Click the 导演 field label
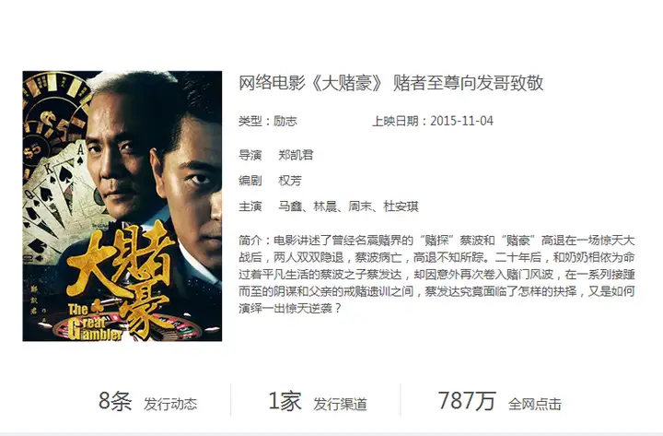Screen dimensions: 663x436 250,155
